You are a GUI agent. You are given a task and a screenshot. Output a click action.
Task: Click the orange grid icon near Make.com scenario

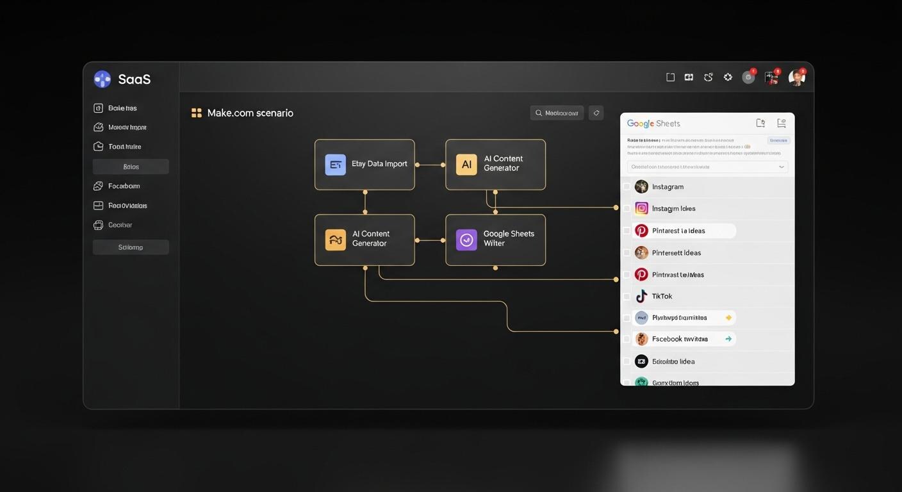coord(197,113)
